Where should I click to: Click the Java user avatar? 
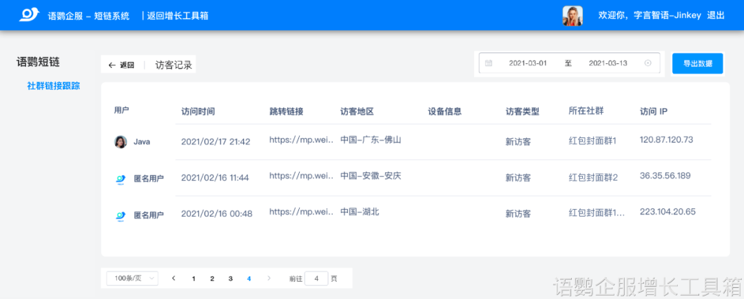pyautogui.click(x=121, y=142)
